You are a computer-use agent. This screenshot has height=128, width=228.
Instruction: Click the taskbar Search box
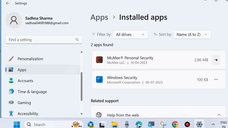54,124
